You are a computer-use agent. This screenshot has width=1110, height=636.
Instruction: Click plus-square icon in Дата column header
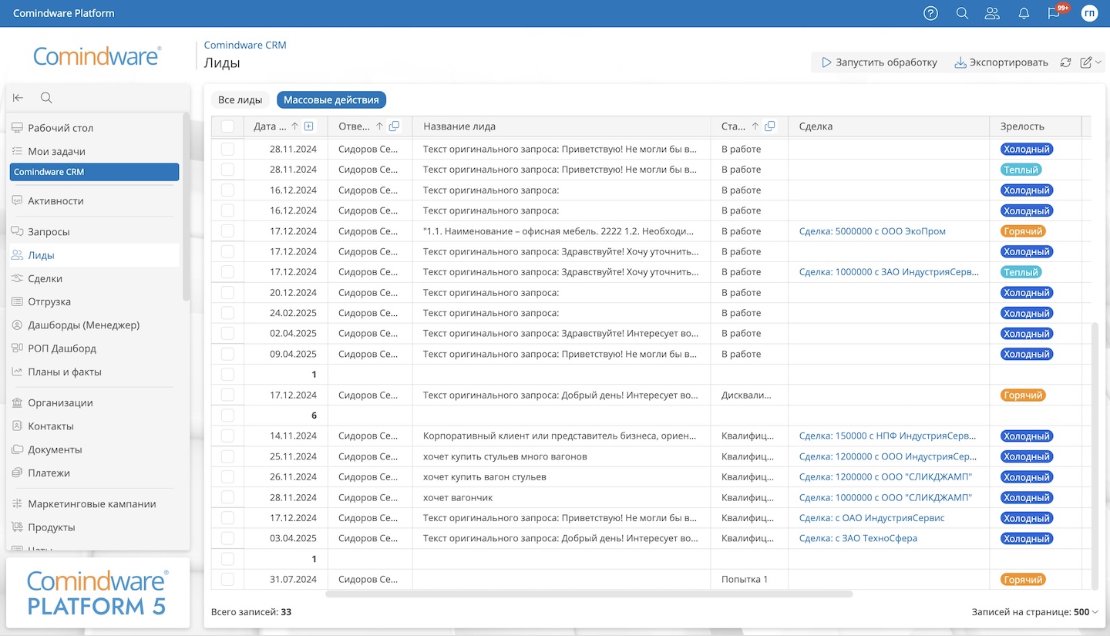309,126
